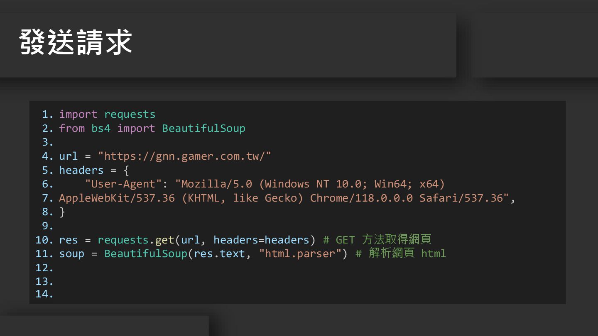598x336 pixels.
Task: Click the comment '解析網頁 html'
Action: [407, 254]
